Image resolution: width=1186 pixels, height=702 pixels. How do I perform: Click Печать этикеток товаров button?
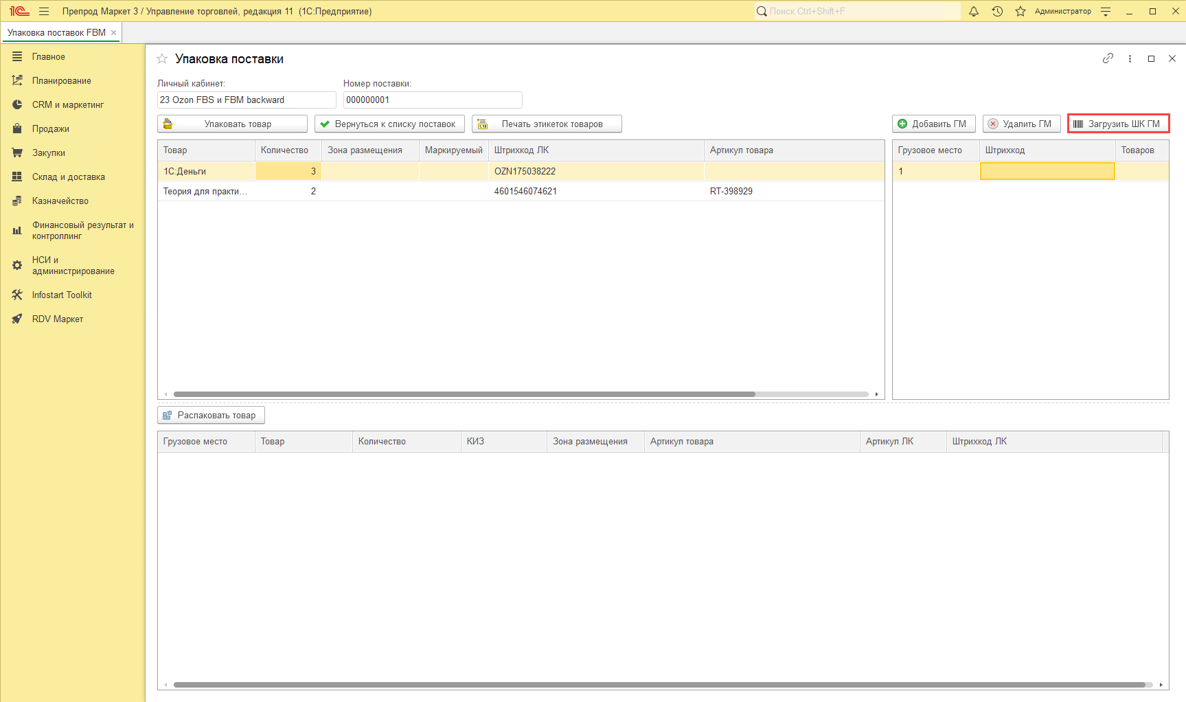pyautogui.click(x=547, y=124)
